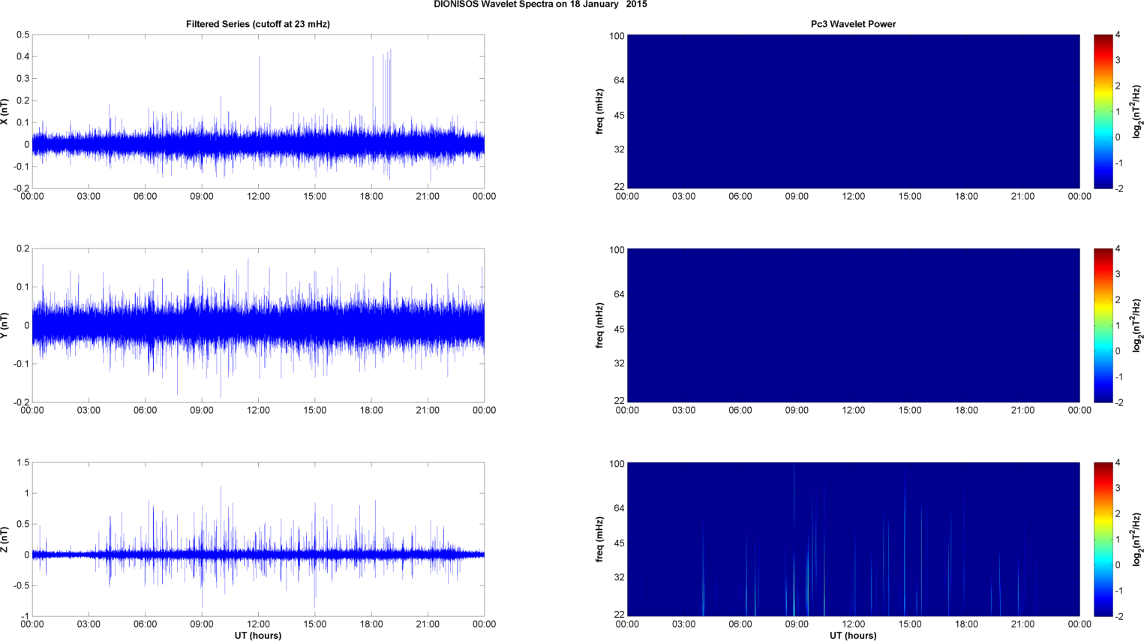Click inside the Y component filtered series plot

click(x=258, y=325)
